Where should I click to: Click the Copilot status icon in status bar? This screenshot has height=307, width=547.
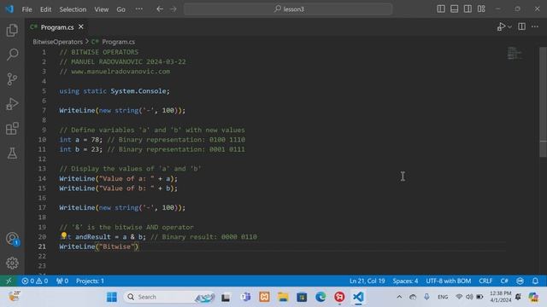(x=521, y=281)
